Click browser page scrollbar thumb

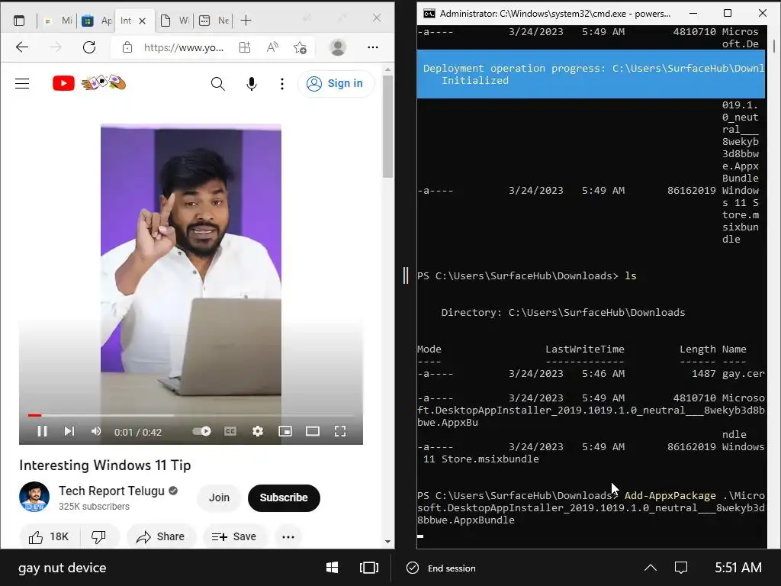coord(388,126)
